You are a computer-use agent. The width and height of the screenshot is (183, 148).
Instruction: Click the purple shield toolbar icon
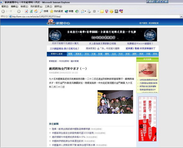click(x=107, y=11)
